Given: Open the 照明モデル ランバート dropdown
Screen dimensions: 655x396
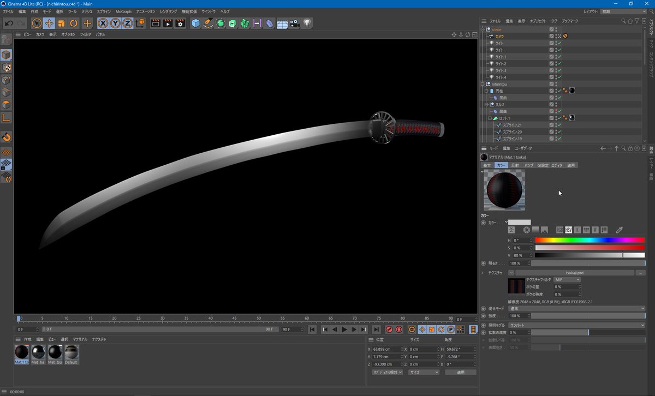Looking at the screenshot, I should (x=577, y=325).
